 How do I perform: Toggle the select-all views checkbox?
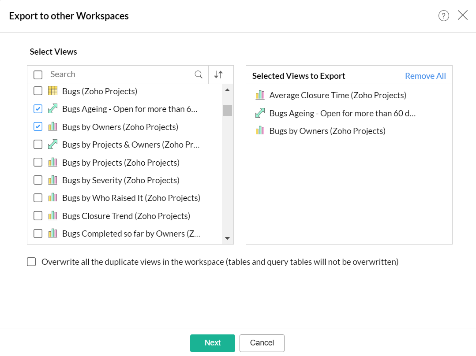(x=38, y=74)
